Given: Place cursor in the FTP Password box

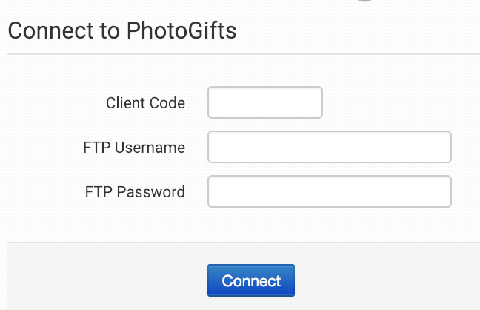Looking at the screenshot, I should (x=329, y=191).
